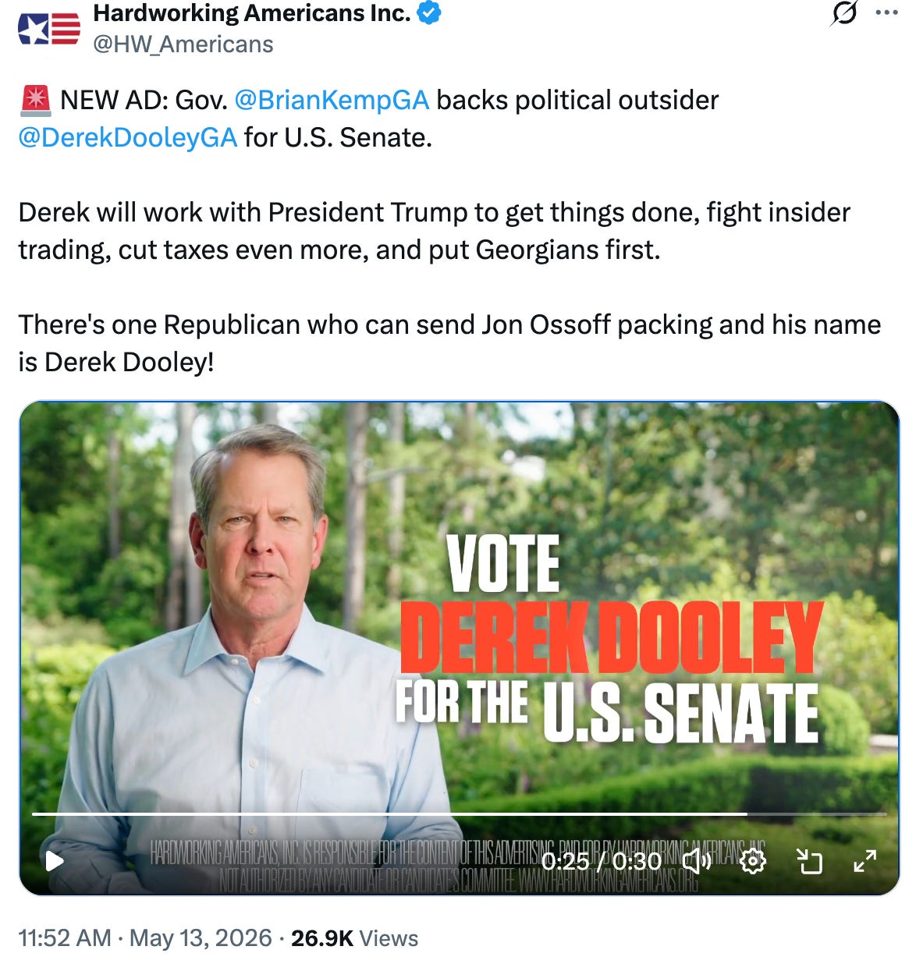Click the picture-in-picture popout icon
Viewport: 916px width, 964px height.
coord(810,861)
